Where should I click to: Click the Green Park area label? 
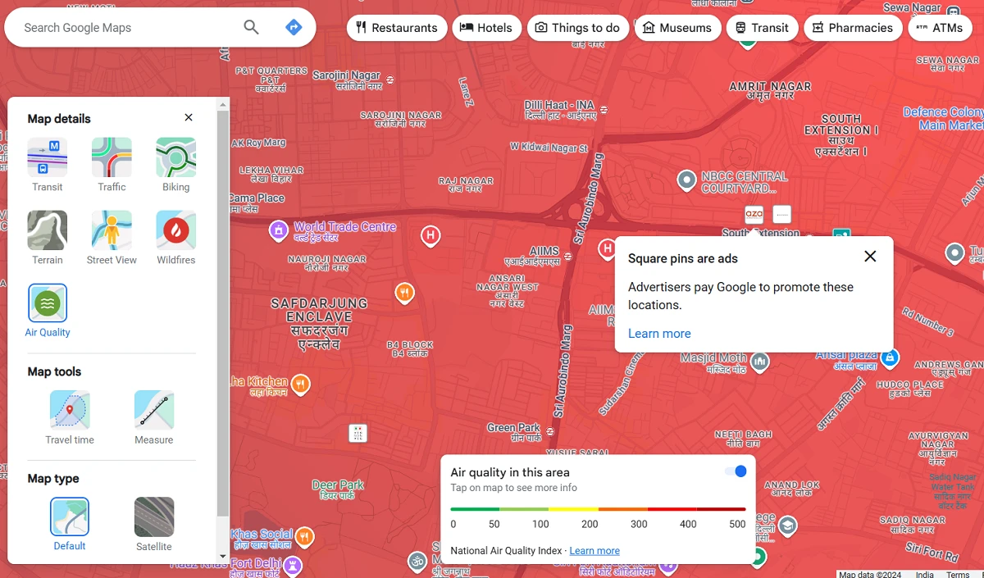point(513,432)
